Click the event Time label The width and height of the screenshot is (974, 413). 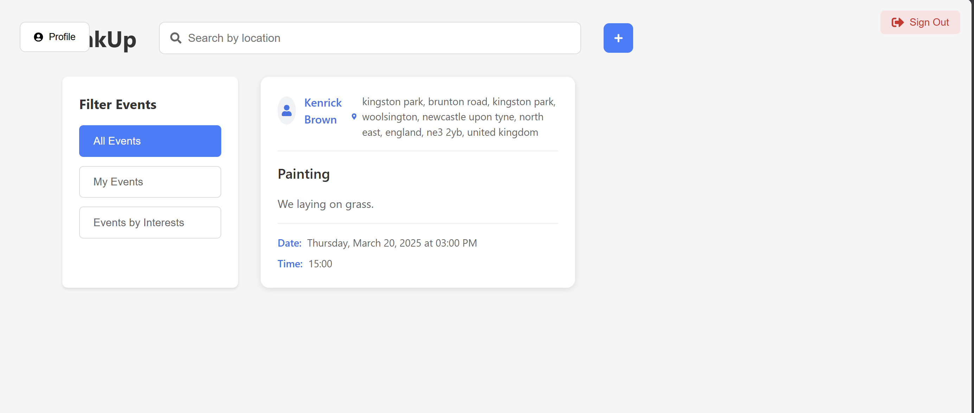click(x=289, y=263)
